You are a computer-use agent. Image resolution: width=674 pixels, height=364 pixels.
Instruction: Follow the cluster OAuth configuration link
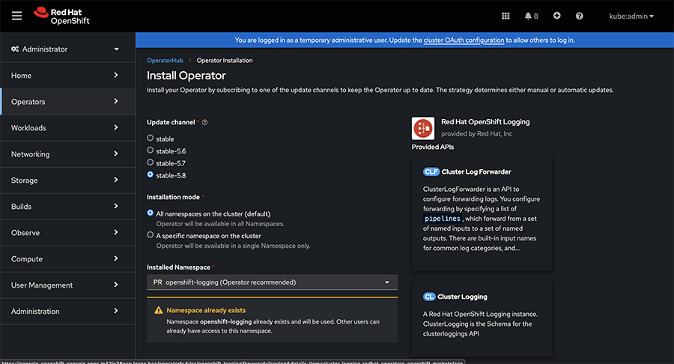(x=463, y=40)
